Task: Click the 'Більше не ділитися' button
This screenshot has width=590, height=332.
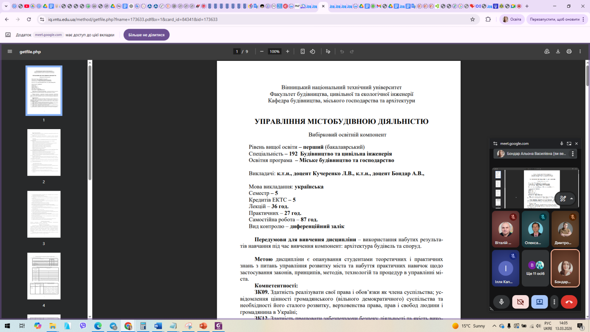Action: [x=146, y=35]
